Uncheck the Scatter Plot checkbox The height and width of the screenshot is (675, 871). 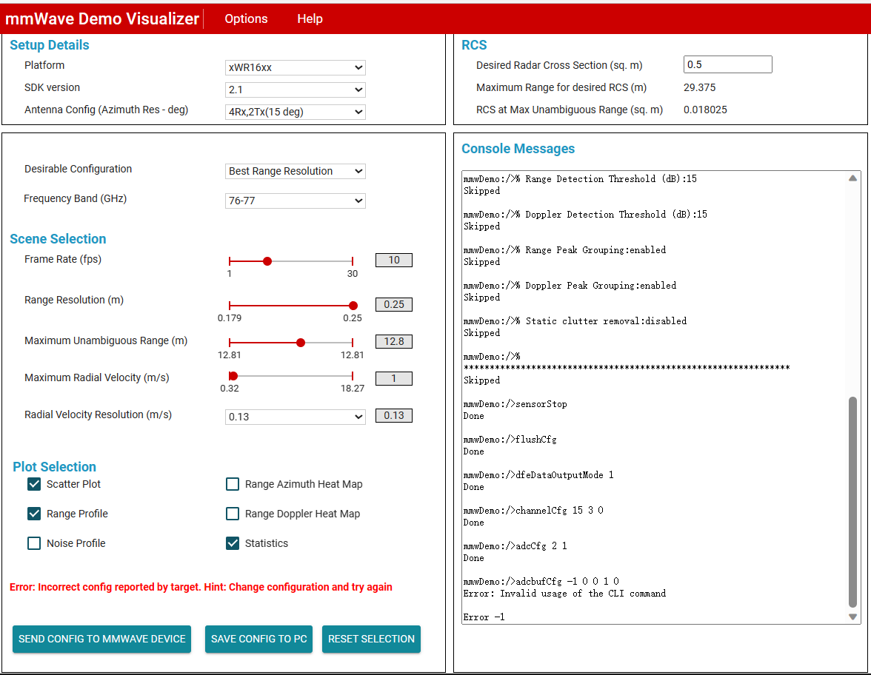click(x=34, y=484)
